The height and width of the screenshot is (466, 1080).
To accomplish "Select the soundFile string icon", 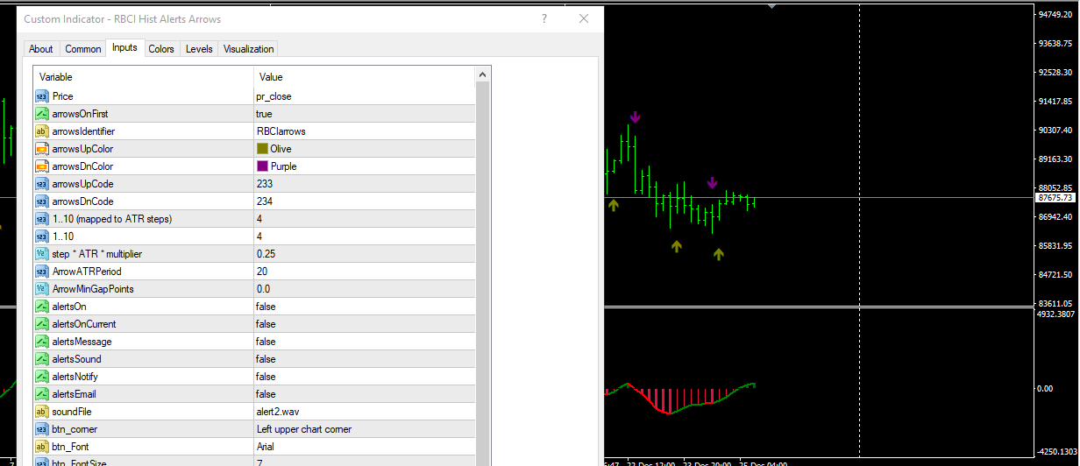I will point(41,412).
